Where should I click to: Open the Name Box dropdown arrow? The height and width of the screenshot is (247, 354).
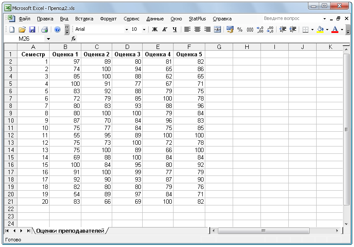pos(48,39)
